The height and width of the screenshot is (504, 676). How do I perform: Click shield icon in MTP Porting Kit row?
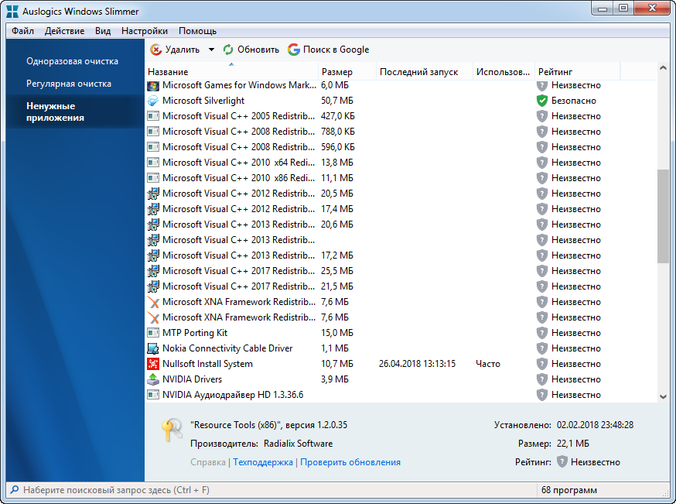(x=542, y=333)
